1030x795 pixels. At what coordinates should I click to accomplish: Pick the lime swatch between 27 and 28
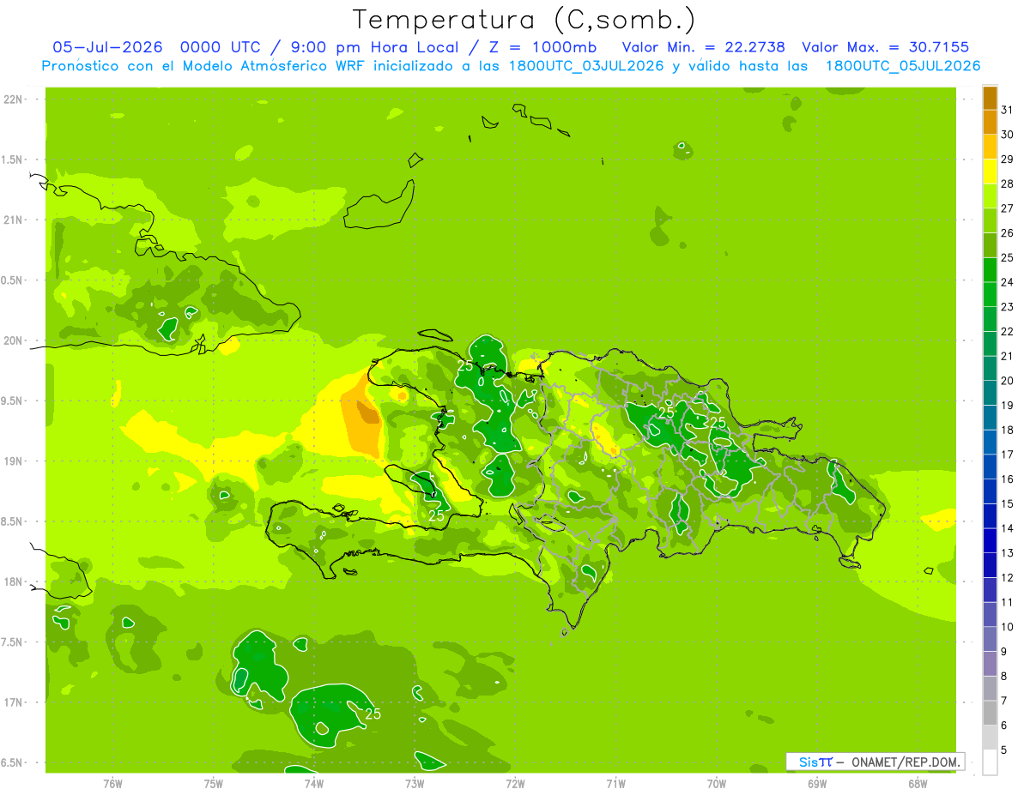990,196
